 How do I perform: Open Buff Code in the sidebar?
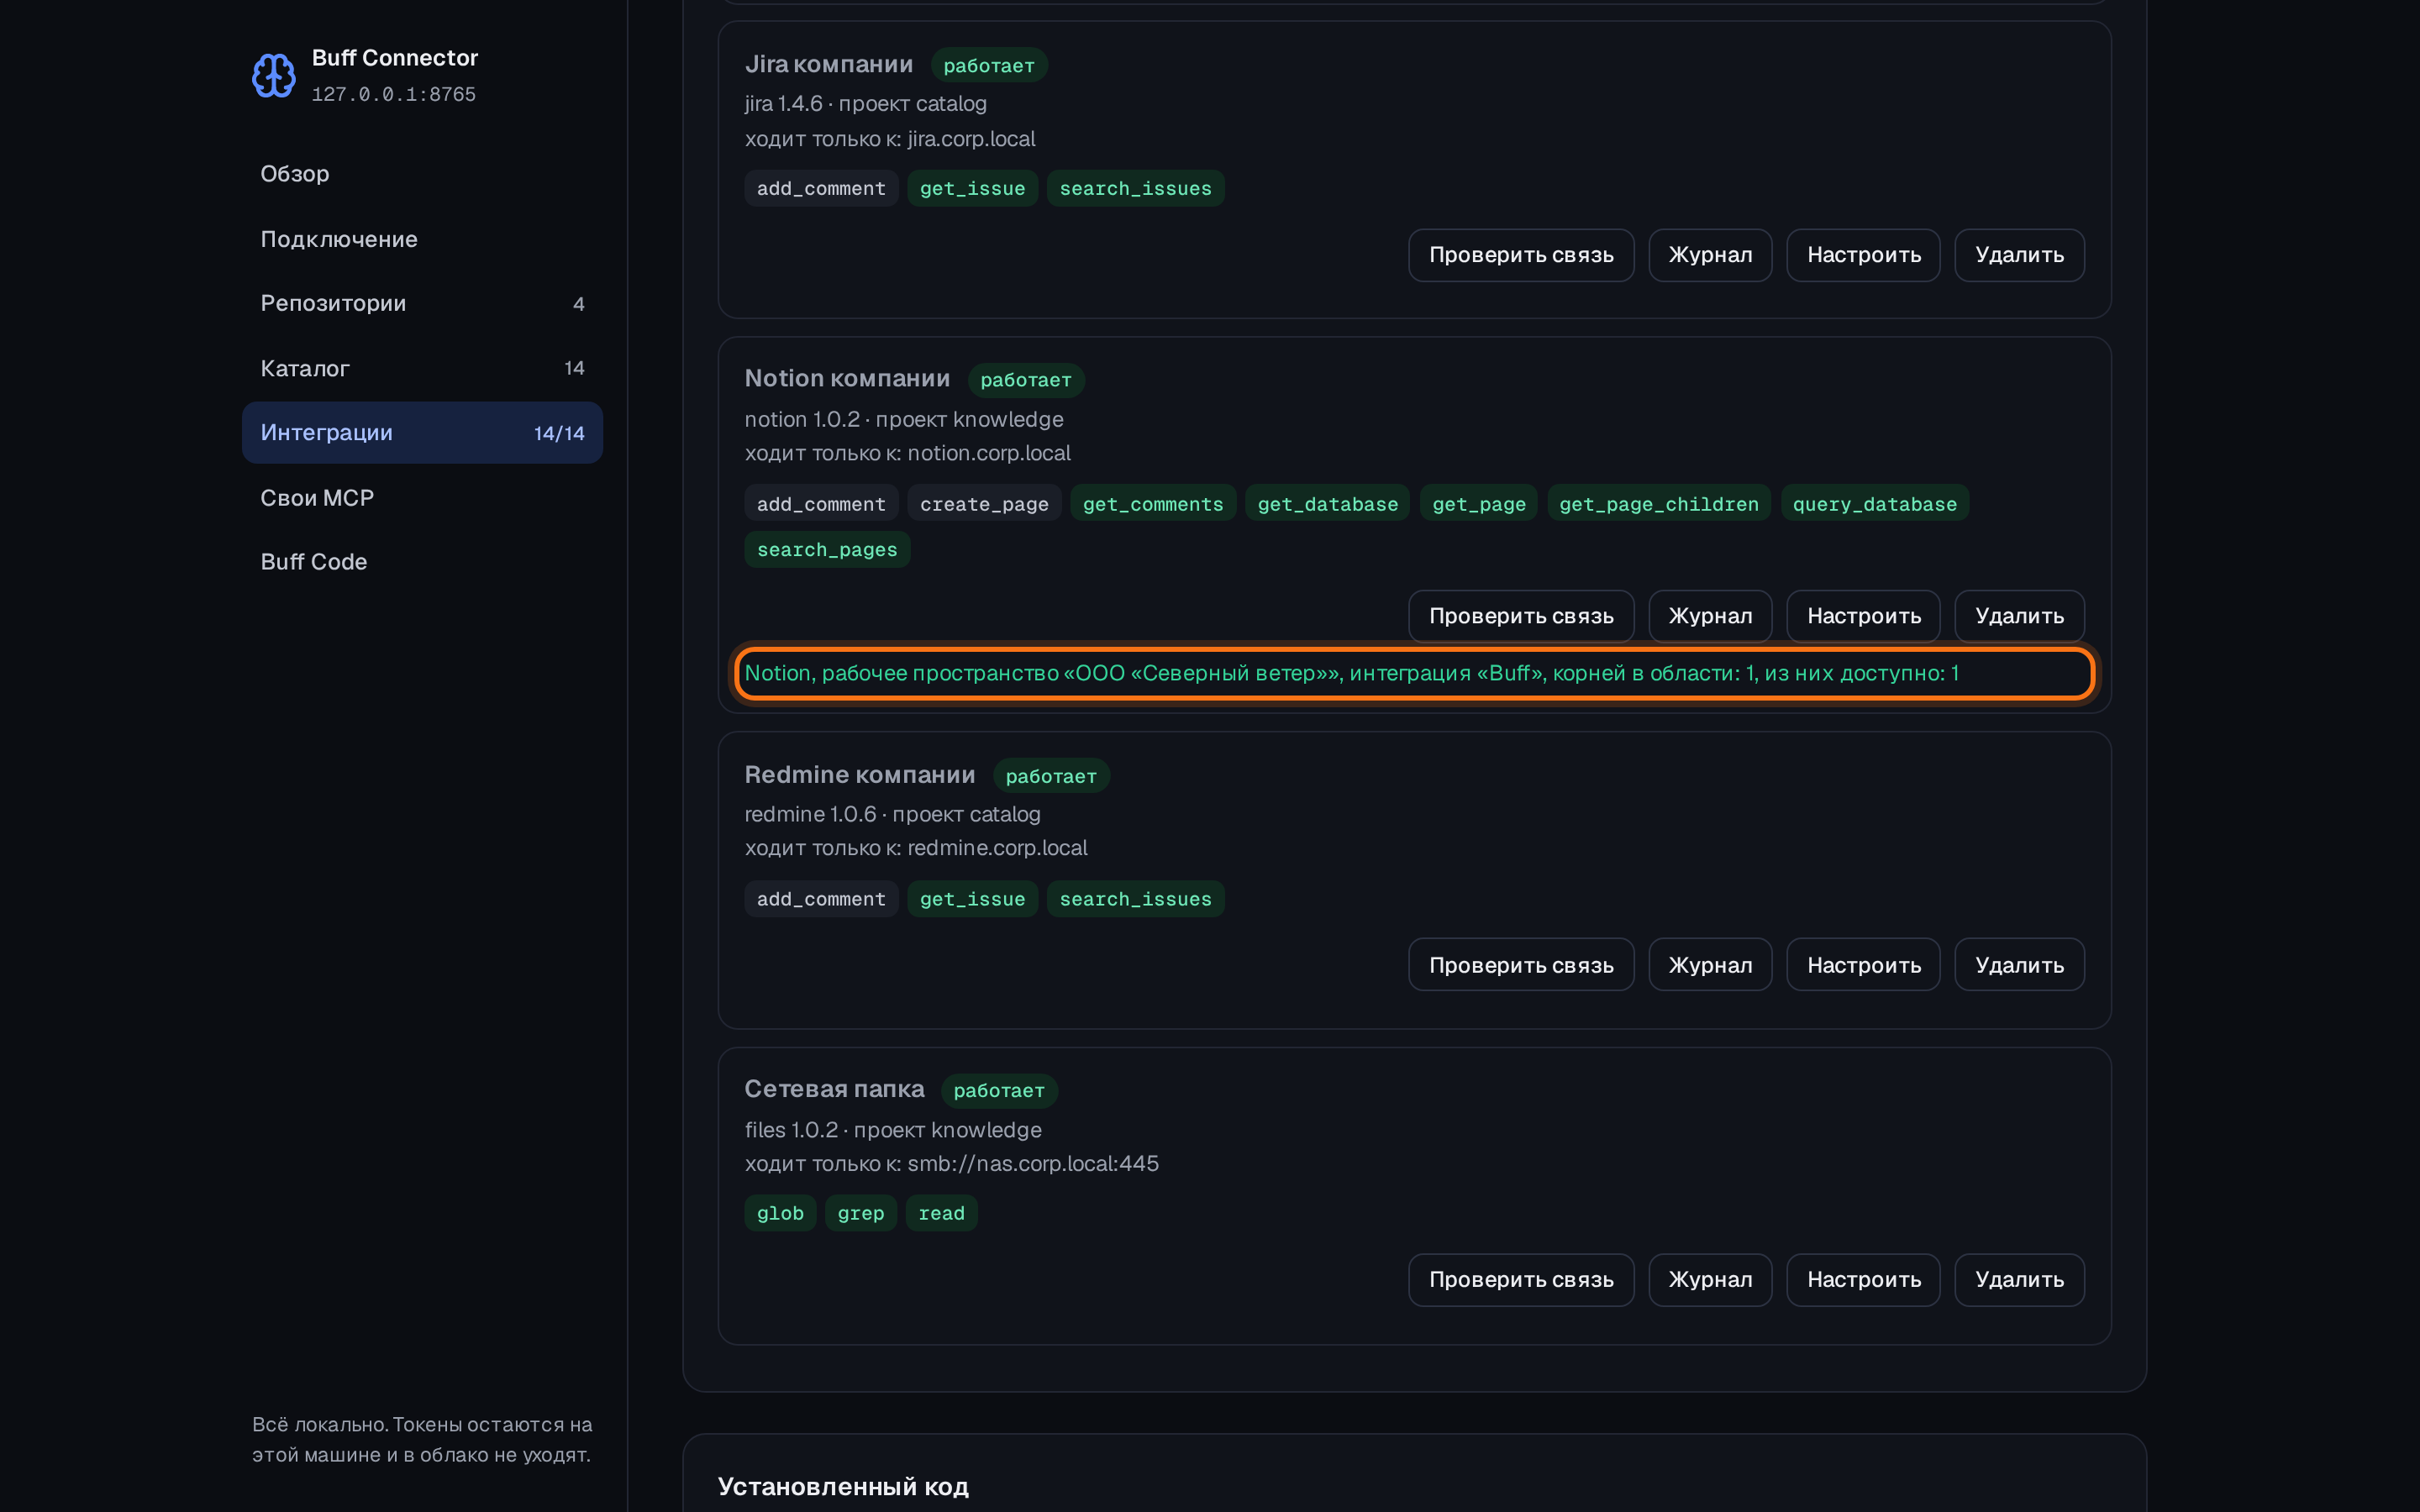click(x=422, y=562)
